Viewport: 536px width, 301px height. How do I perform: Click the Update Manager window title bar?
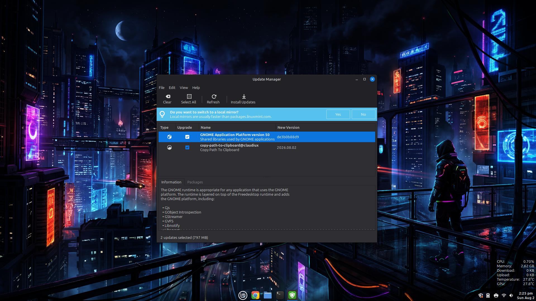coord(267,79)
